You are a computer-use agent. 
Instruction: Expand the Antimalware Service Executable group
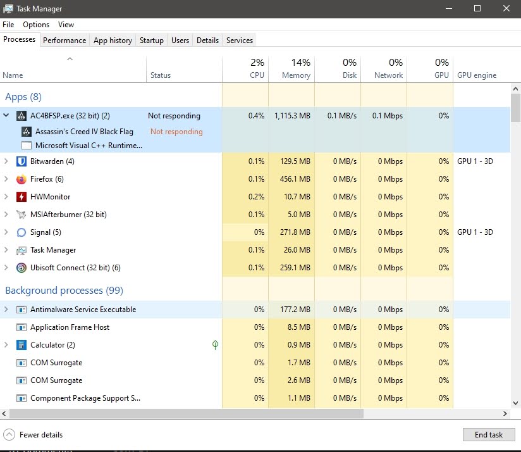pos(6,310)
